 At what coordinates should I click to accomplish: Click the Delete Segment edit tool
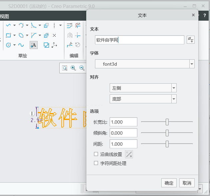[x=78, y=25]
